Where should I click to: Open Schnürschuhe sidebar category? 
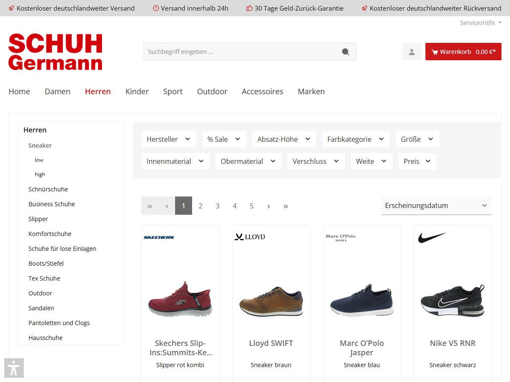pyautogui.click(x=48, y=189)
